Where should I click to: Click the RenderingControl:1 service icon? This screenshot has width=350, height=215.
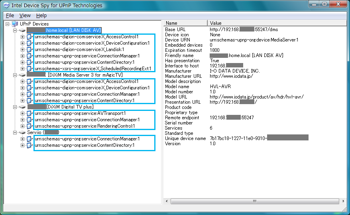click(x=29, y=126)
